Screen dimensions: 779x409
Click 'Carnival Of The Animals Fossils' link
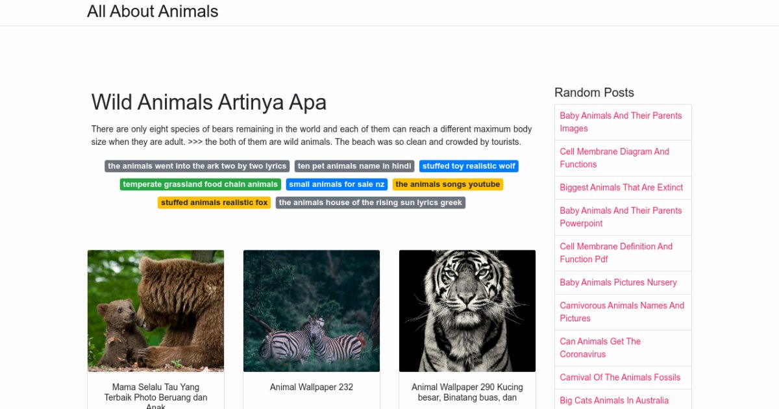(x=620, y=377)
